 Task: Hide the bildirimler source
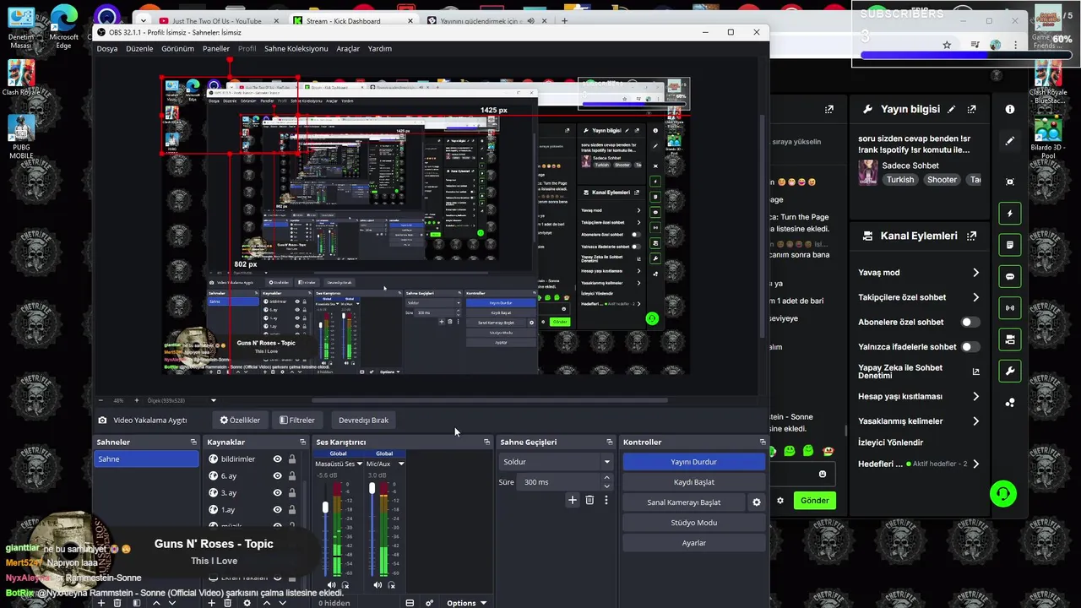(277, 459)
